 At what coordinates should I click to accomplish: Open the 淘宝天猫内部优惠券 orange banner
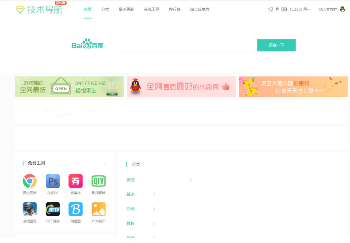(x=293, y=87)
